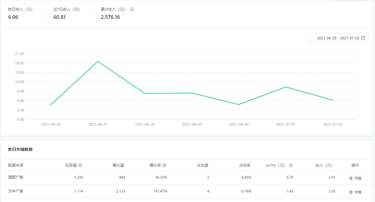The image size is (375, 202).
Task: Click the 收入（元） column header
Action: (324, 165)
